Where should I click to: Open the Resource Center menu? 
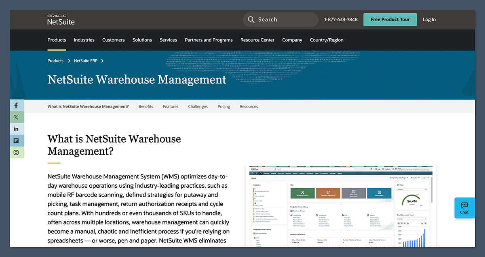257,40
